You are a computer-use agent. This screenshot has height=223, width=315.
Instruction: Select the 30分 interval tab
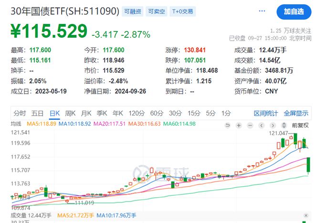175,113
